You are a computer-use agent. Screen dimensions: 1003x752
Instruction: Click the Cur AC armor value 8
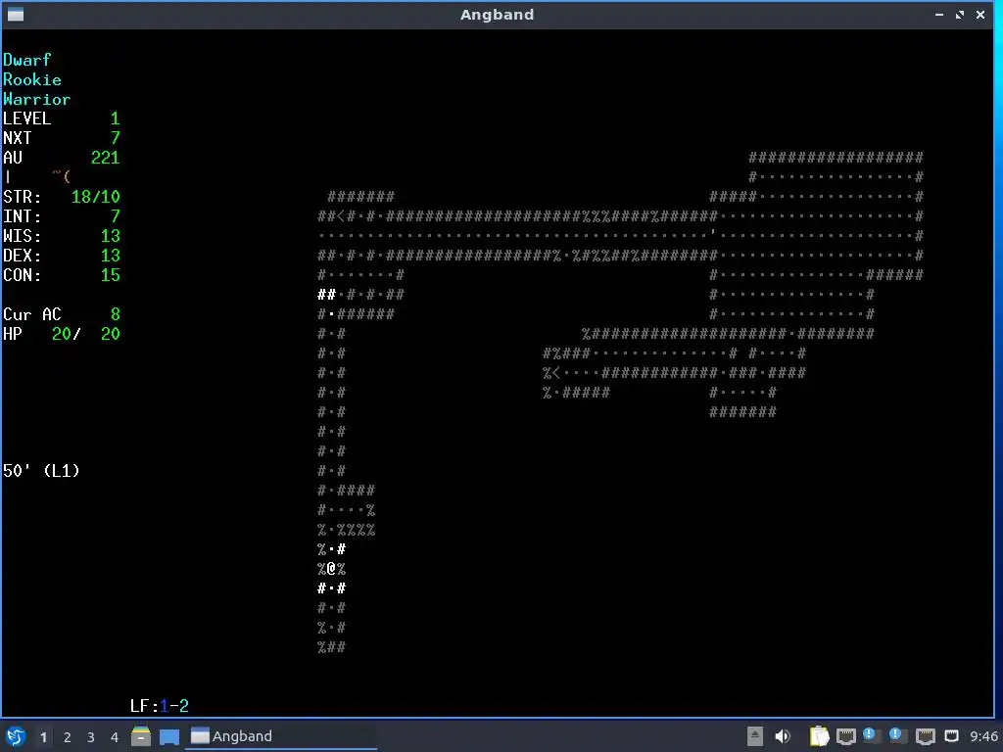tap(116, 314)
